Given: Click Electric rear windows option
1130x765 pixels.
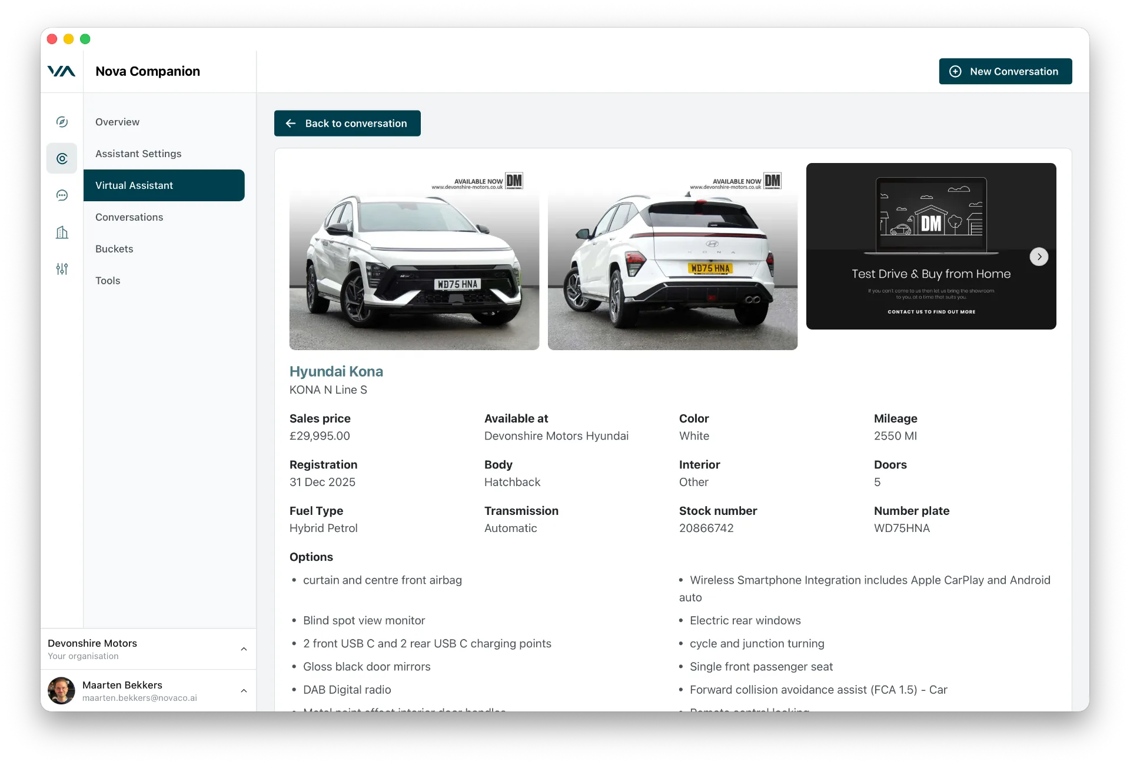Looking at the screenshot, I should tap(745, 620).
